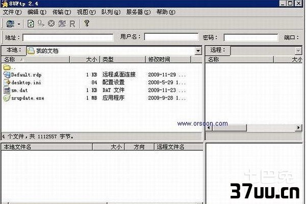Click remote pane scroll left arrow
Screen dimensions: 306x204
coord(209,127)
